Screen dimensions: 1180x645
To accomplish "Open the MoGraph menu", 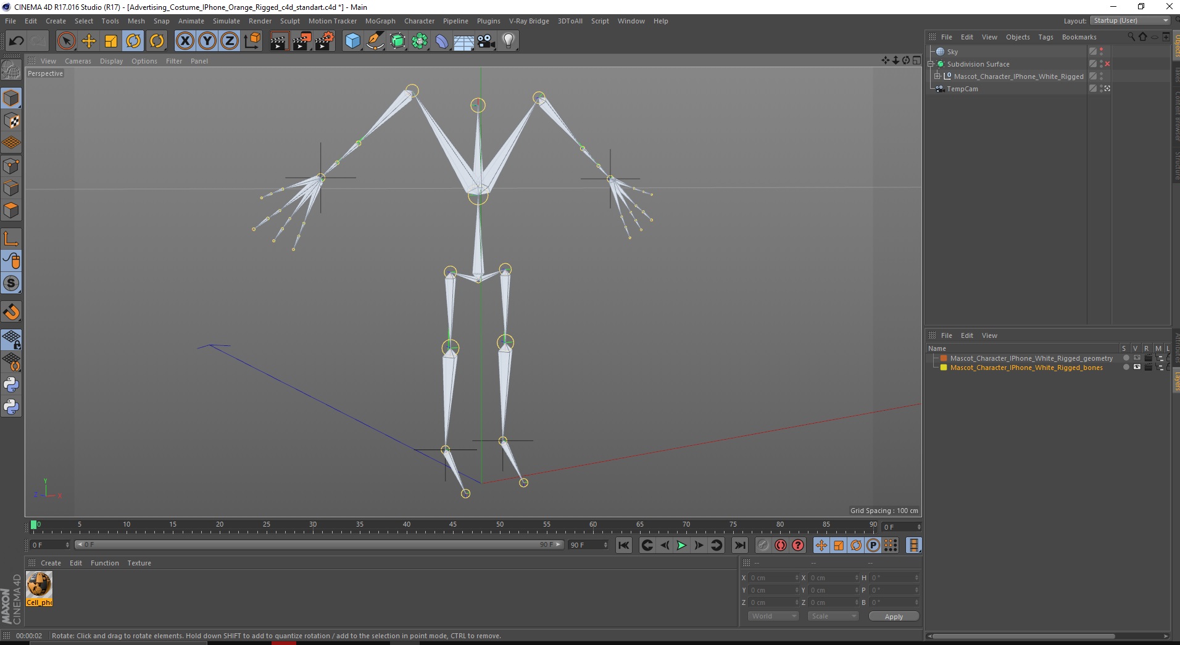I will [x=380, y=21].
